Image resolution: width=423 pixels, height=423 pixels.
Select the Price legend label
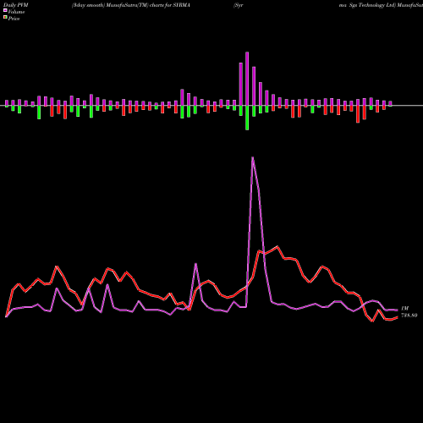(14, 19)
